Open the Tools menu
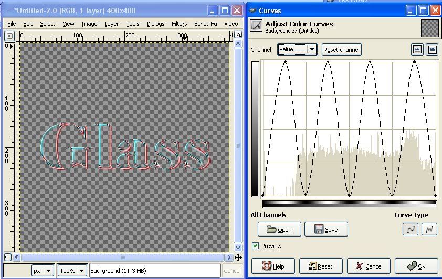The height and width of the screenshot is (279, 442). [x=132, y=24]
